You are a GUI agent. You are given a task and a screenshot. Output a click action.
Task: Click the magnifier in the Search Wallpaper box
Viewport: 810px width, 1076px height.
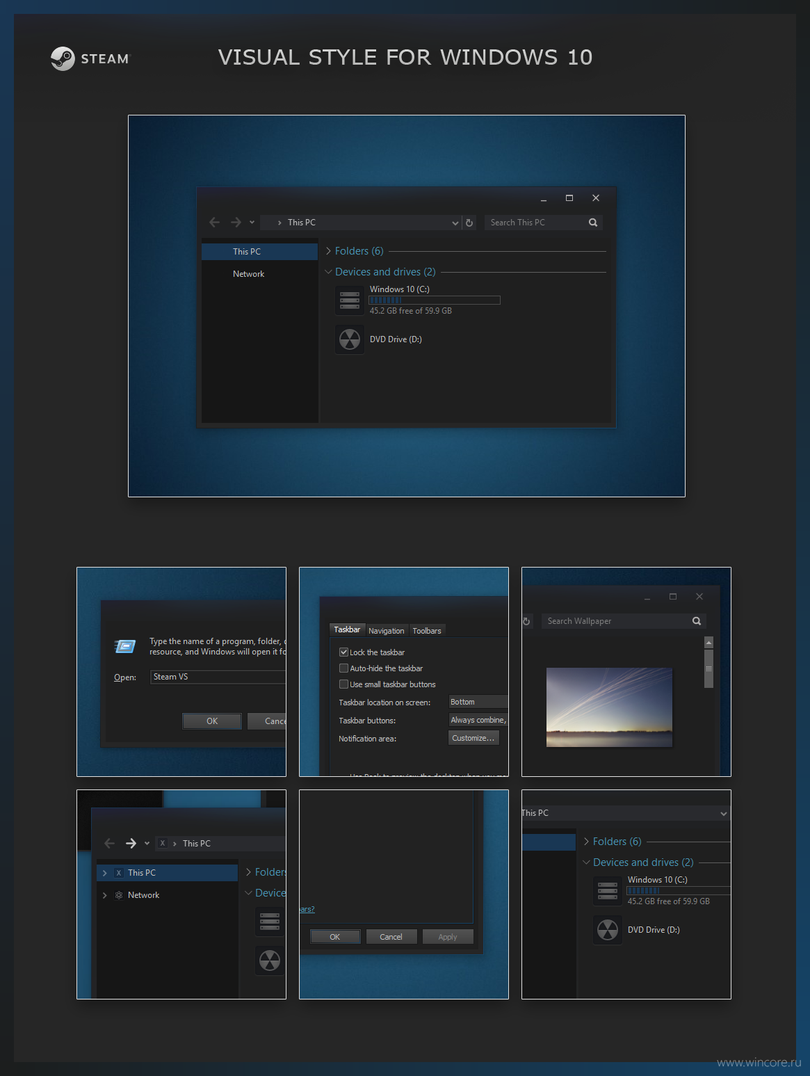pyautogui.click(x=697, y=621)
